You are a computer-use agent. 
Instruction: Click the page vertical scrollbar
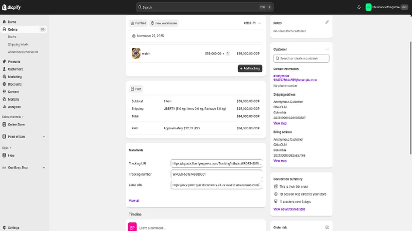coord(410,98)
